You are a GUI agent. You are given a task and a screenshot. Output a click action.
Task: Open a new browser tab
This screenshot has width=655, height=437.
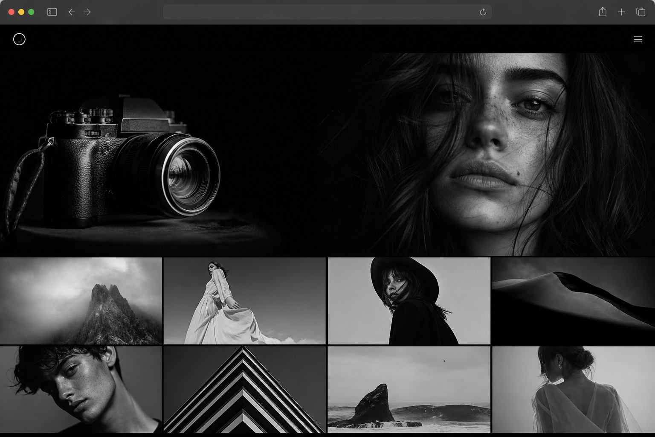tap(621, 12)
